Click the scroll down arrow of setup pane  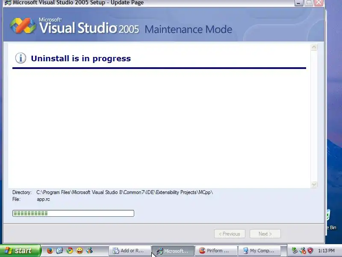pos(314,185)
